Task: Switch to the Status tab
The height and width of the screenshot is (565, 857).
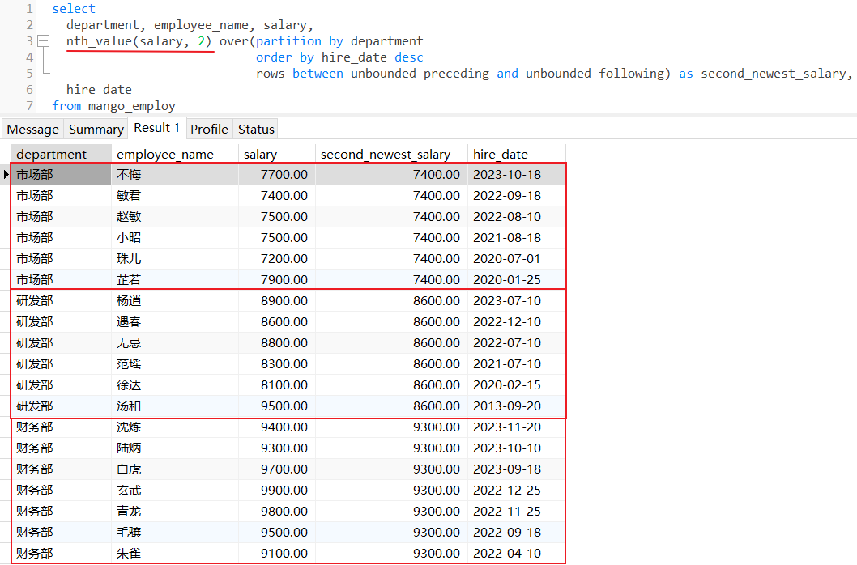Action: [x=256, y=130]
